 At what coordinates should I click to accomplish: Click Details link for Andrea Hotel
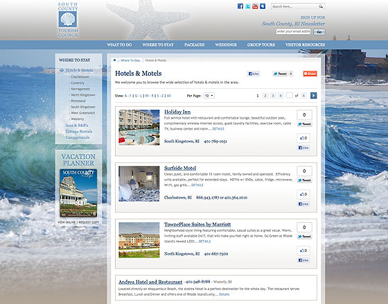[224, 294]
